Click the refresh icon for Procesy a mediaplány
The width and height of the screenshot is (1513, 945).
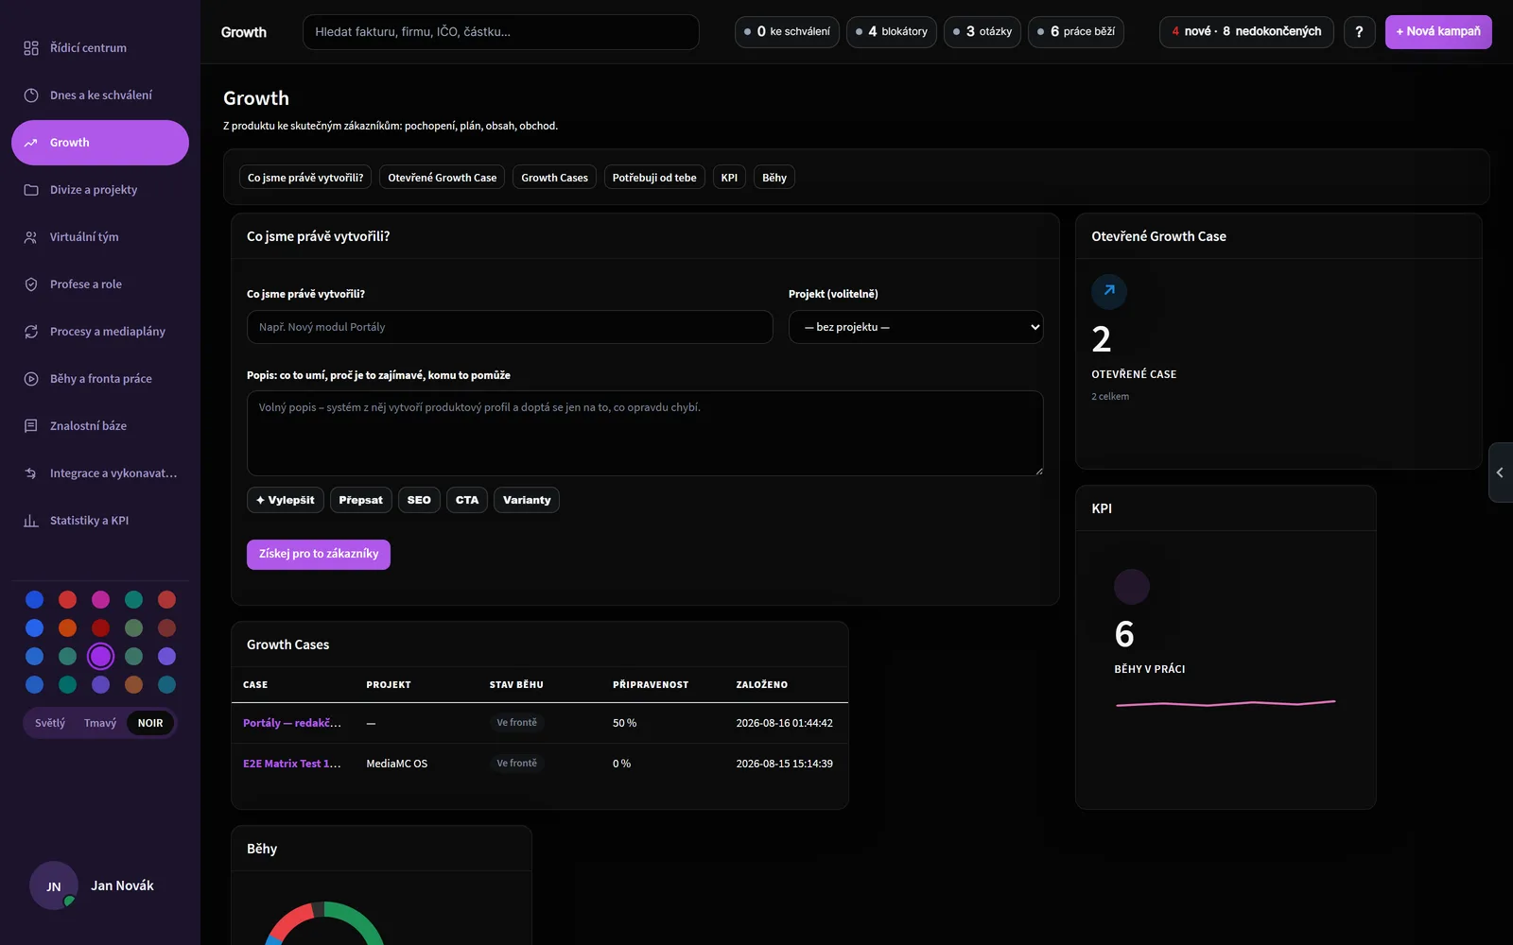click(x=31, y=332)
